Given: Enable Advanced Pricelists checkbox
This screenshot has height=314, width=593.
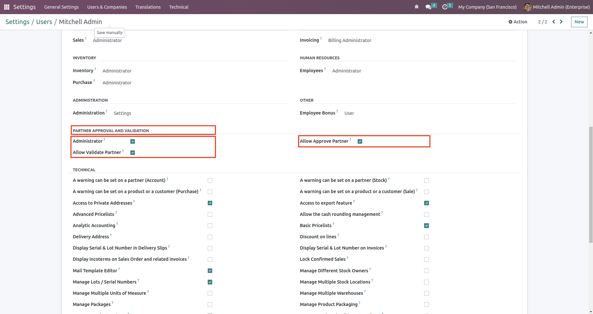Looking at the screenshot, I should coord(210,214).
